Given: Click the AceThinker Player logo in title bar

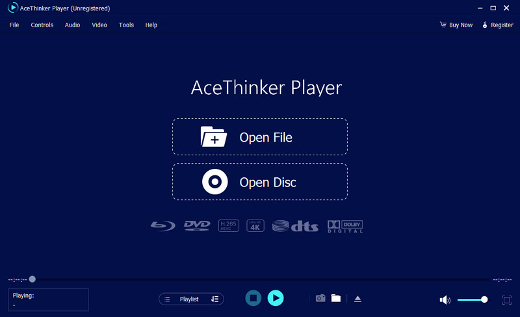Looking at the screenshot, I should pyautogui.click(x=12, y=8).
